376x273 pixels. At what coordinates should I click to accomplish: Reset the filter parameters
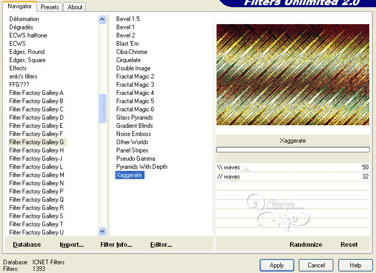(x=349, y=245)
